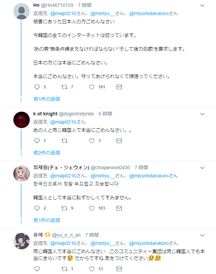Open more options on Hn's tweet
Screen dimensions: 216x274
(202, 5)
